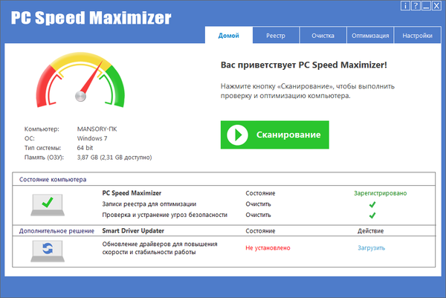Click the Действие column header

pyautogui.click(x=371, y=231)
